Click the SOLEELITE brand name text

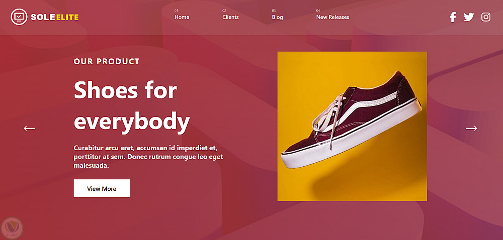[54, 17]
